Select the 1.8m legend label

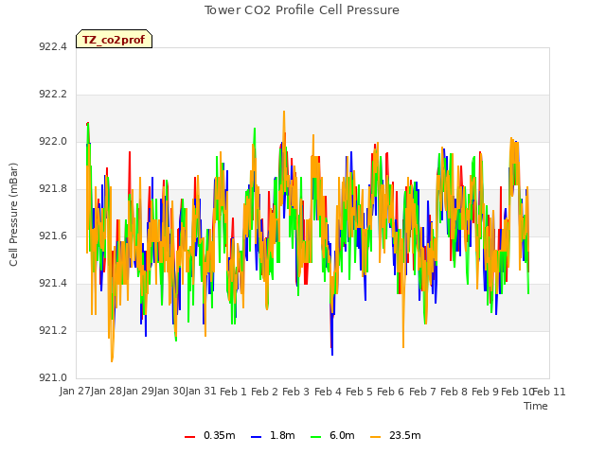tap(282, 435)
